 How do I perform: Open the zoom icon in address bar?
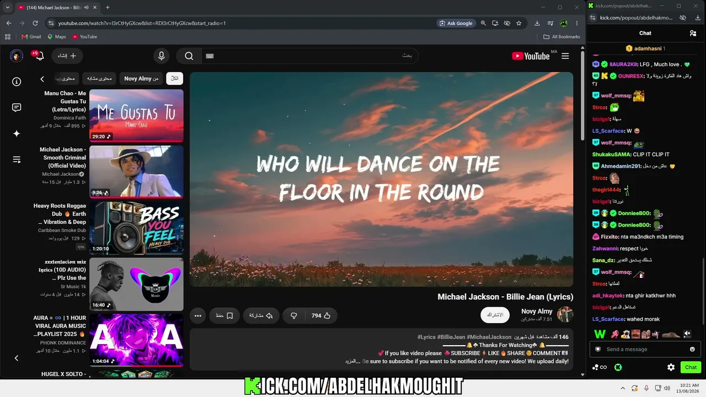(483, 23)
